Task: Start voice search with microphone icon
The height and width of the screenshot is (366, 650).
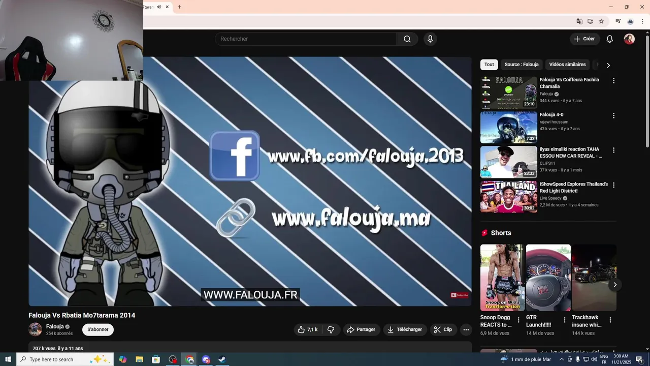Action: click(430, 39)
